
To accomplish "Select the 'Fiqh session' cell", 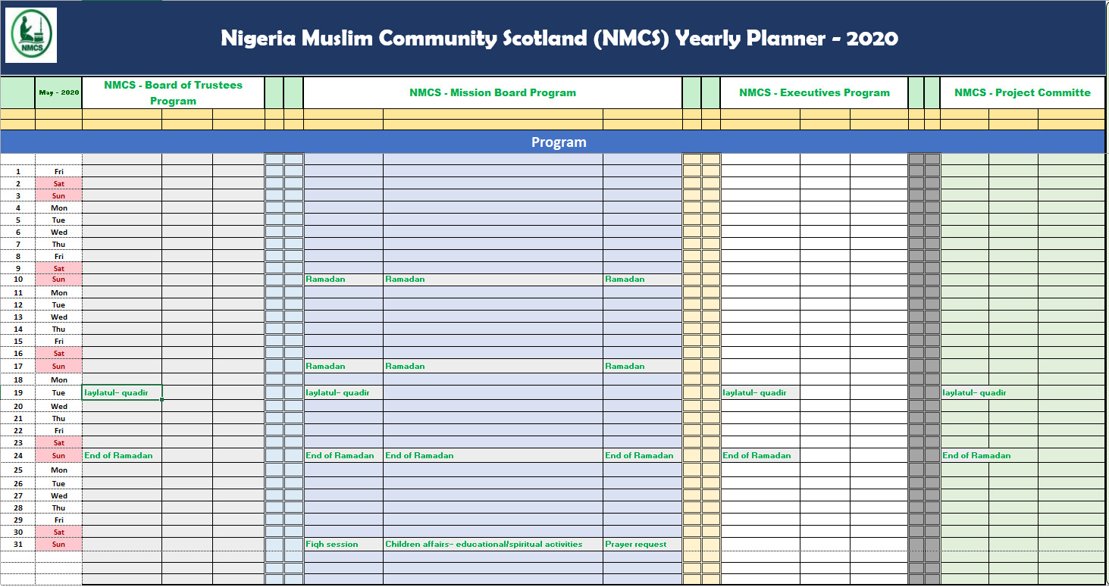I will point(343,544).
